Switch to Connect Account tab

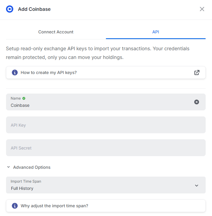click(56, 32)
